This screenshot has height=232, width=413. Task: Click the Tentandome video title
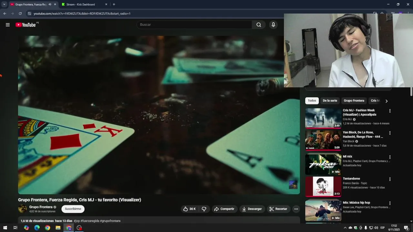point(351,179)
